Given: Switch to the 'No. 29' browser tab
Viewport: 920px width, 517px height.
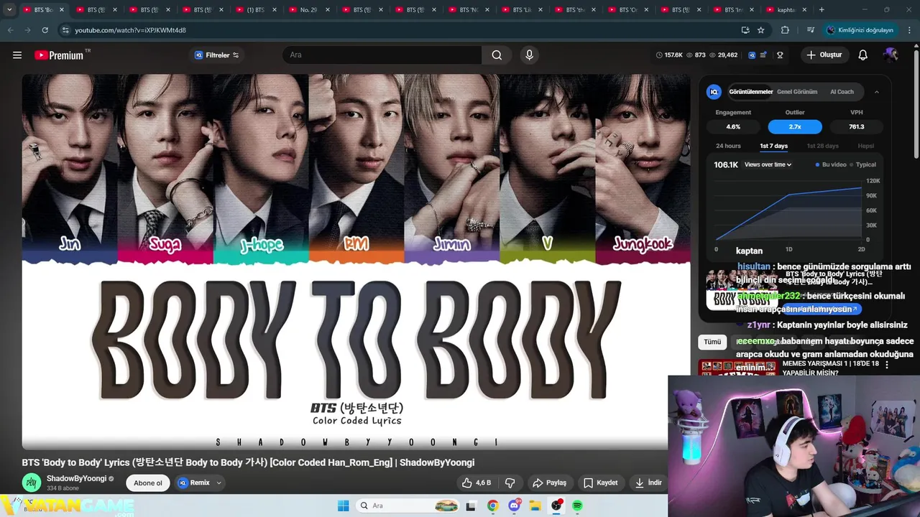Looking at the screenshot, I should point(308,10).
